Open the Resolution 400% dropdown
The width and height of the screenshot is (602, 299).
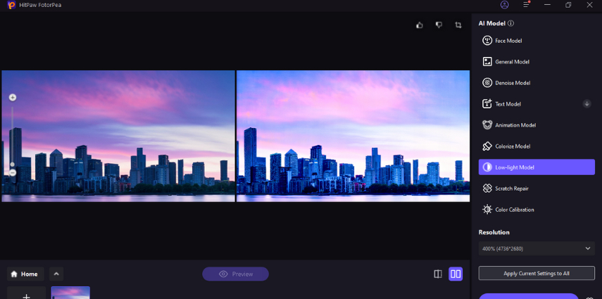coord(537,248)
